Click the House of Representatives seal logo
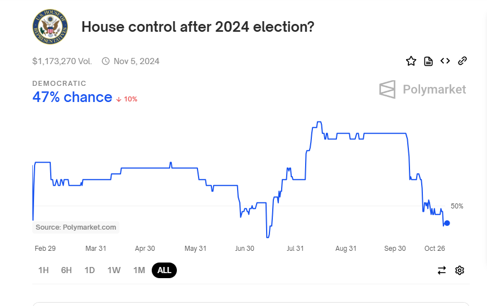This screenshot has height=306, width=487. pyautogui.click(x=50, y=26)
